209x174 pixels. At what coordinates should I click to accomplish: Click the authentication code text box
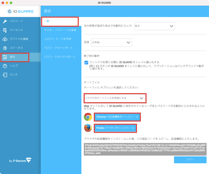(x=145, y=149)
